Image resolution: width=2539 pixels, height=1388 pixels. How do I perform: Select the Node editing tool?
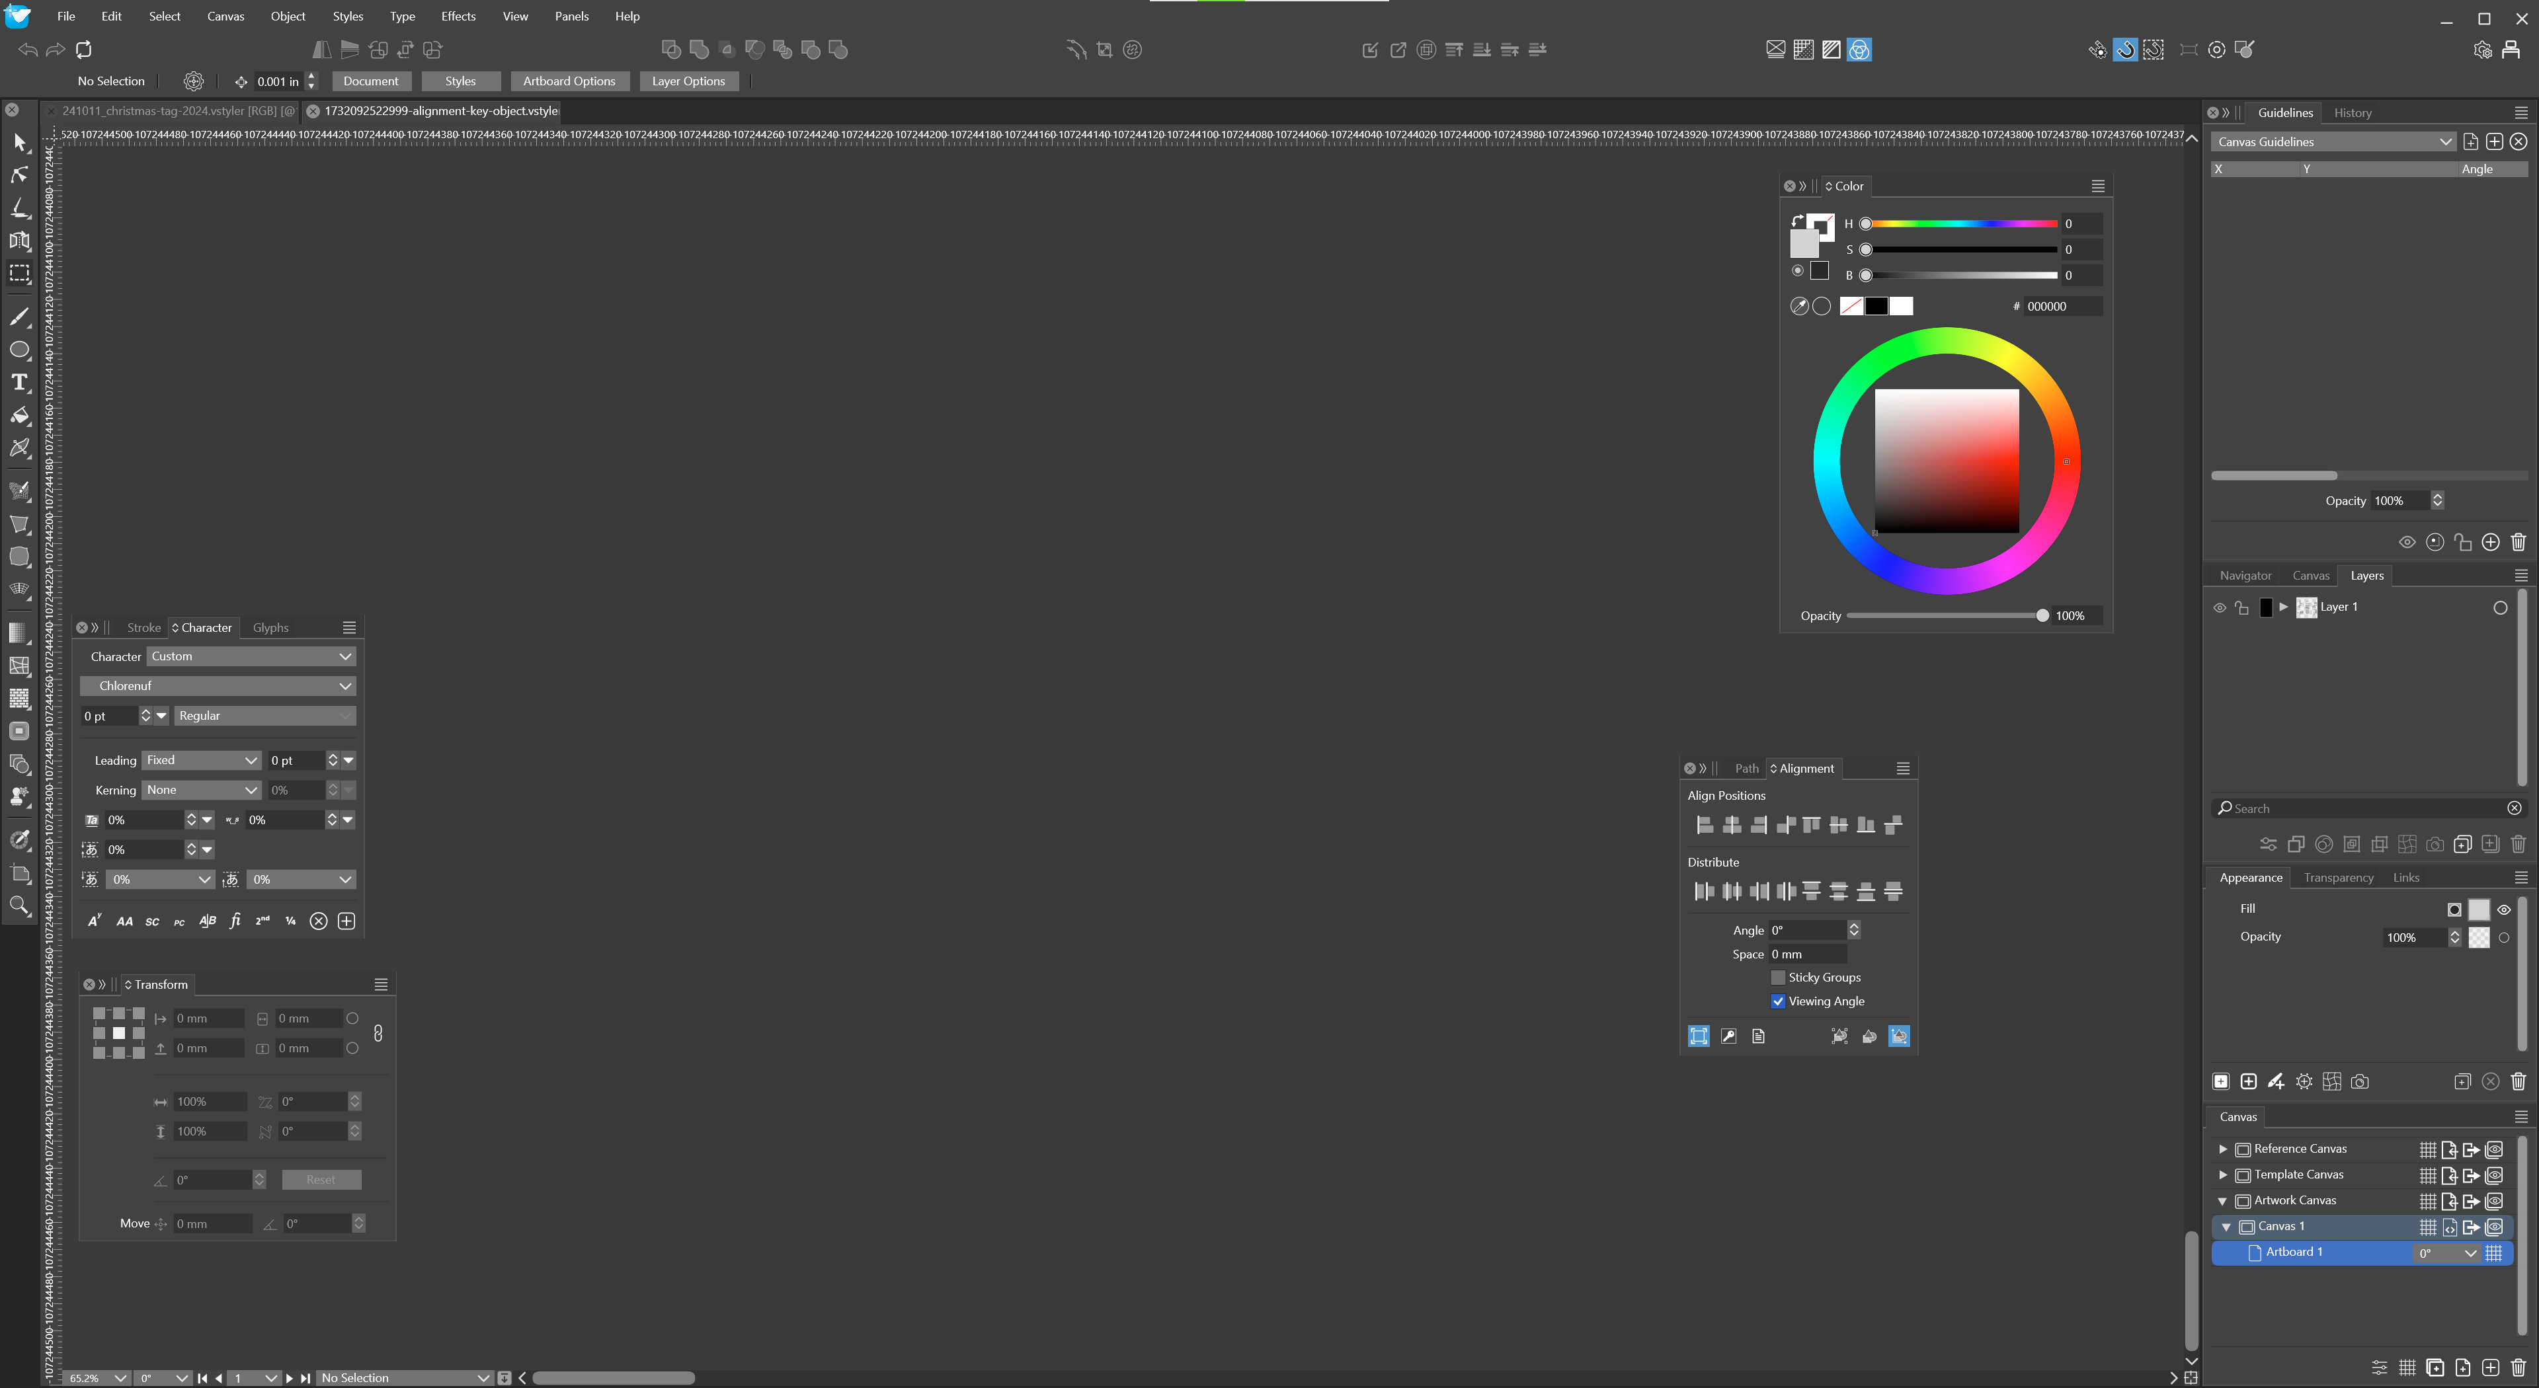pyautogui.click(x=20, y=175)
